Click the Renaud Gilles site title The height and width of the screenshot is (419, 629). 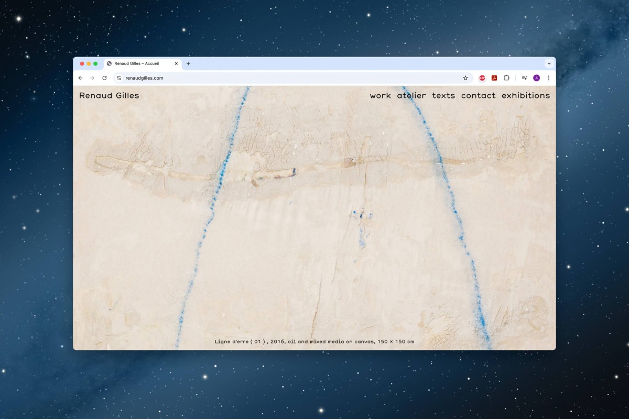point(109,95)
